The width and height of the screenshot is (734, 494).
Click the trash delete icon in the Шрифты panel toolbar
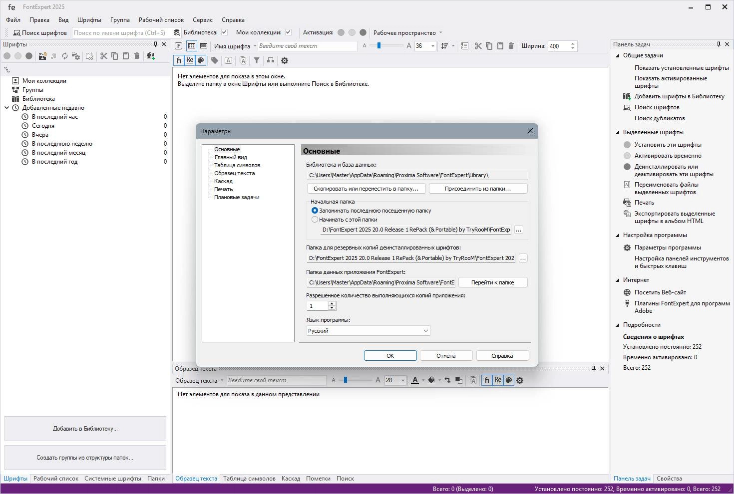point(136,56)
